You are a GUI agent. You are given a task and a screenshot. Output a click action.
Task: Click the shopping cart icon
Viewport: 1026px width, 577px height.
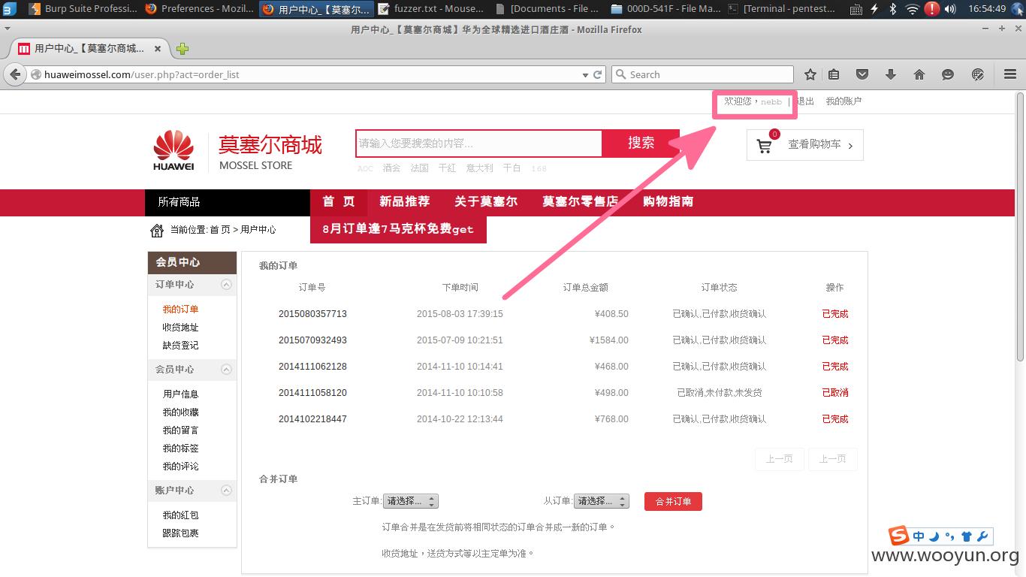point(764,146)
